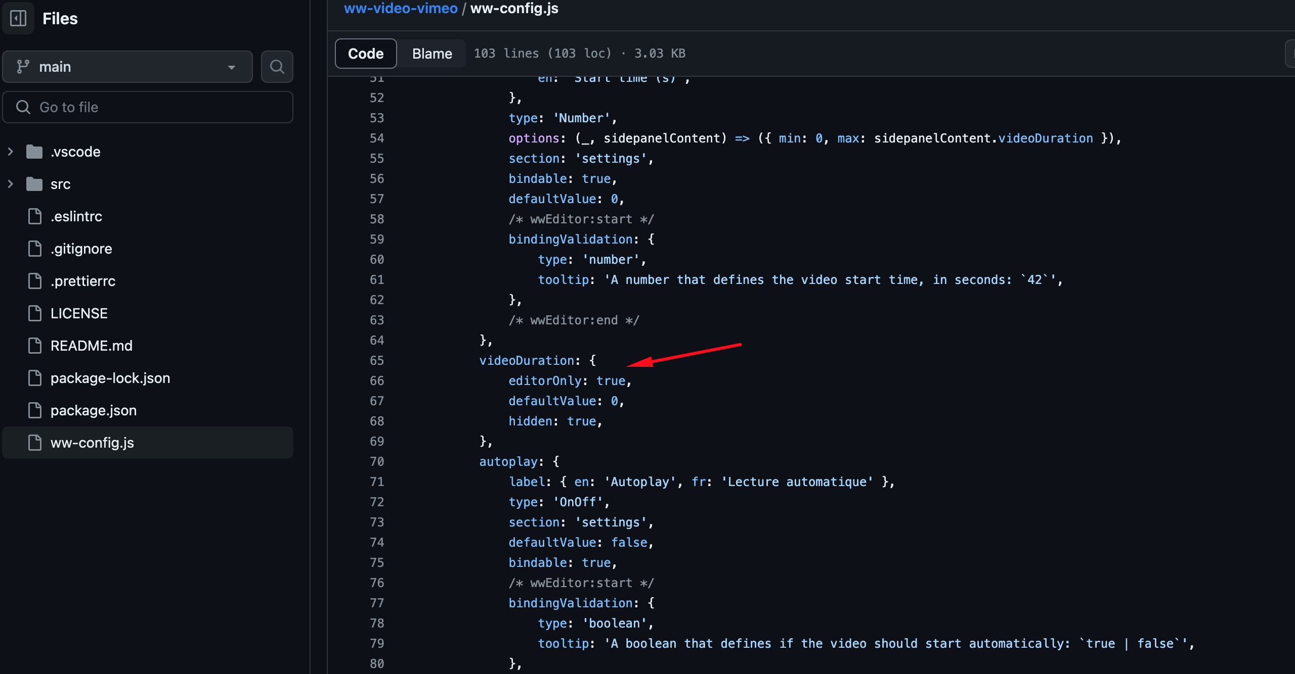The width and height of the screenshot is (1295, 674).
Task: Open the .gitignore file
Action: coord(81,249)
